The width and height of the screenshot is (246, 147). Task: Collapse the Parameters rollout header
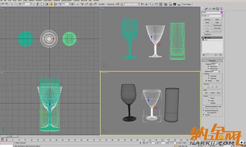[212, 61]
